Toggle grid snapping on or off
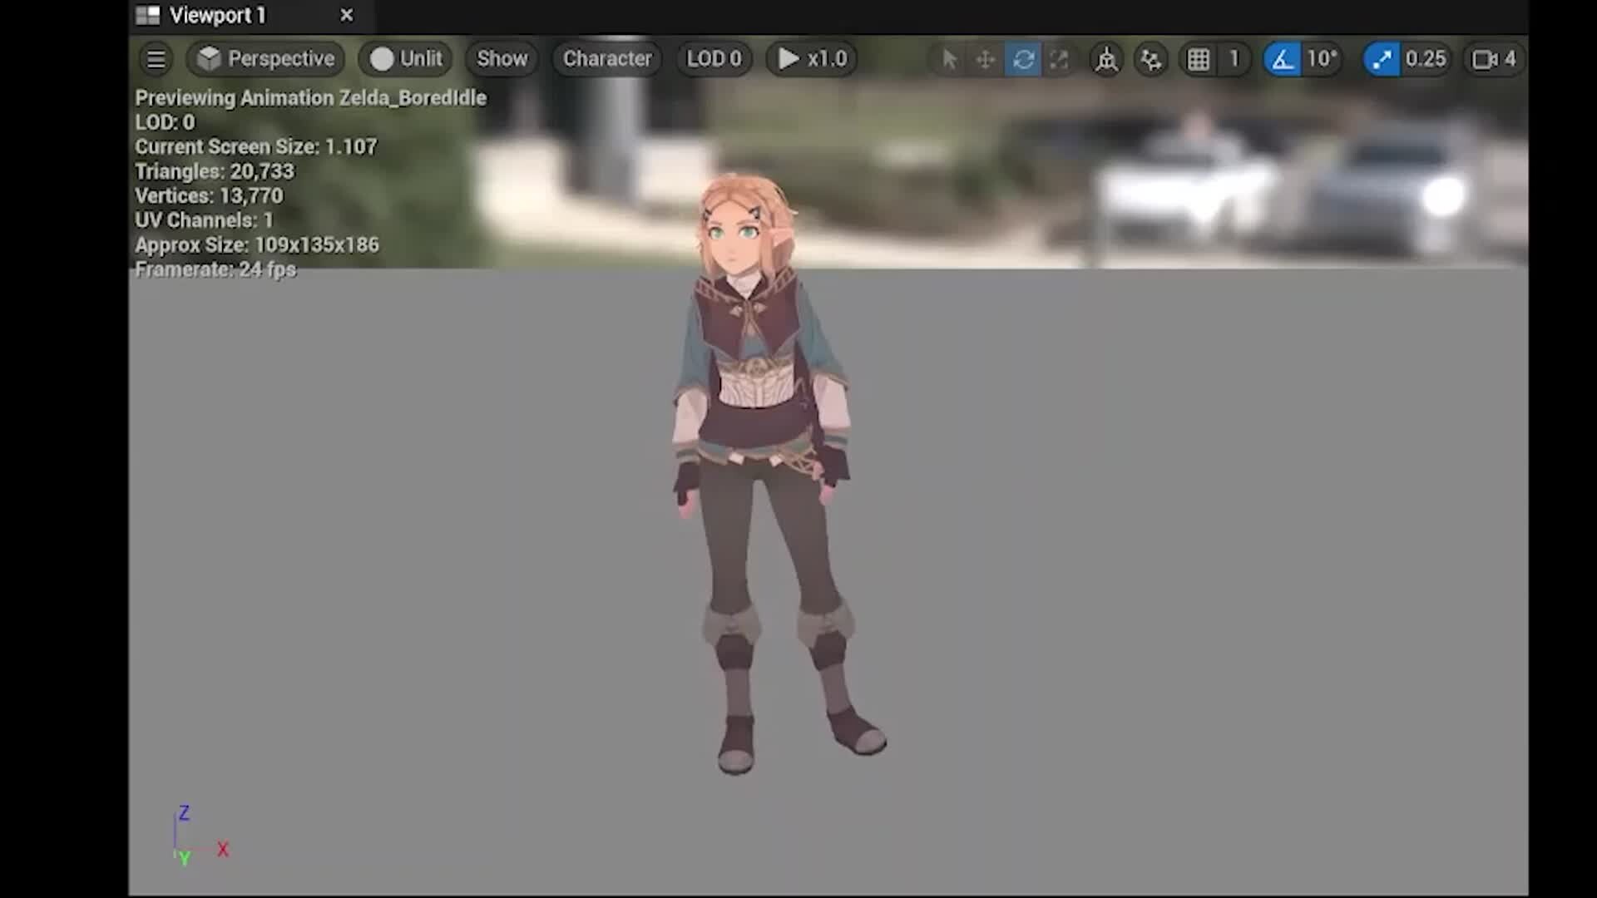The width and height of the screenshot is (1597, 898). (x=1199, y=59)
